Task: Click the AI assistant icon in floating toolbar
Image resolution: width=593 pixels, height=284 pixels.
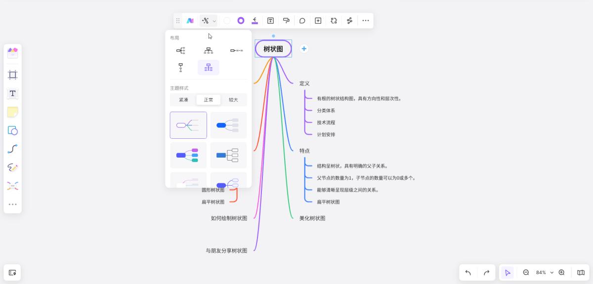Action: pyautogui.click(x=190, y=21)
